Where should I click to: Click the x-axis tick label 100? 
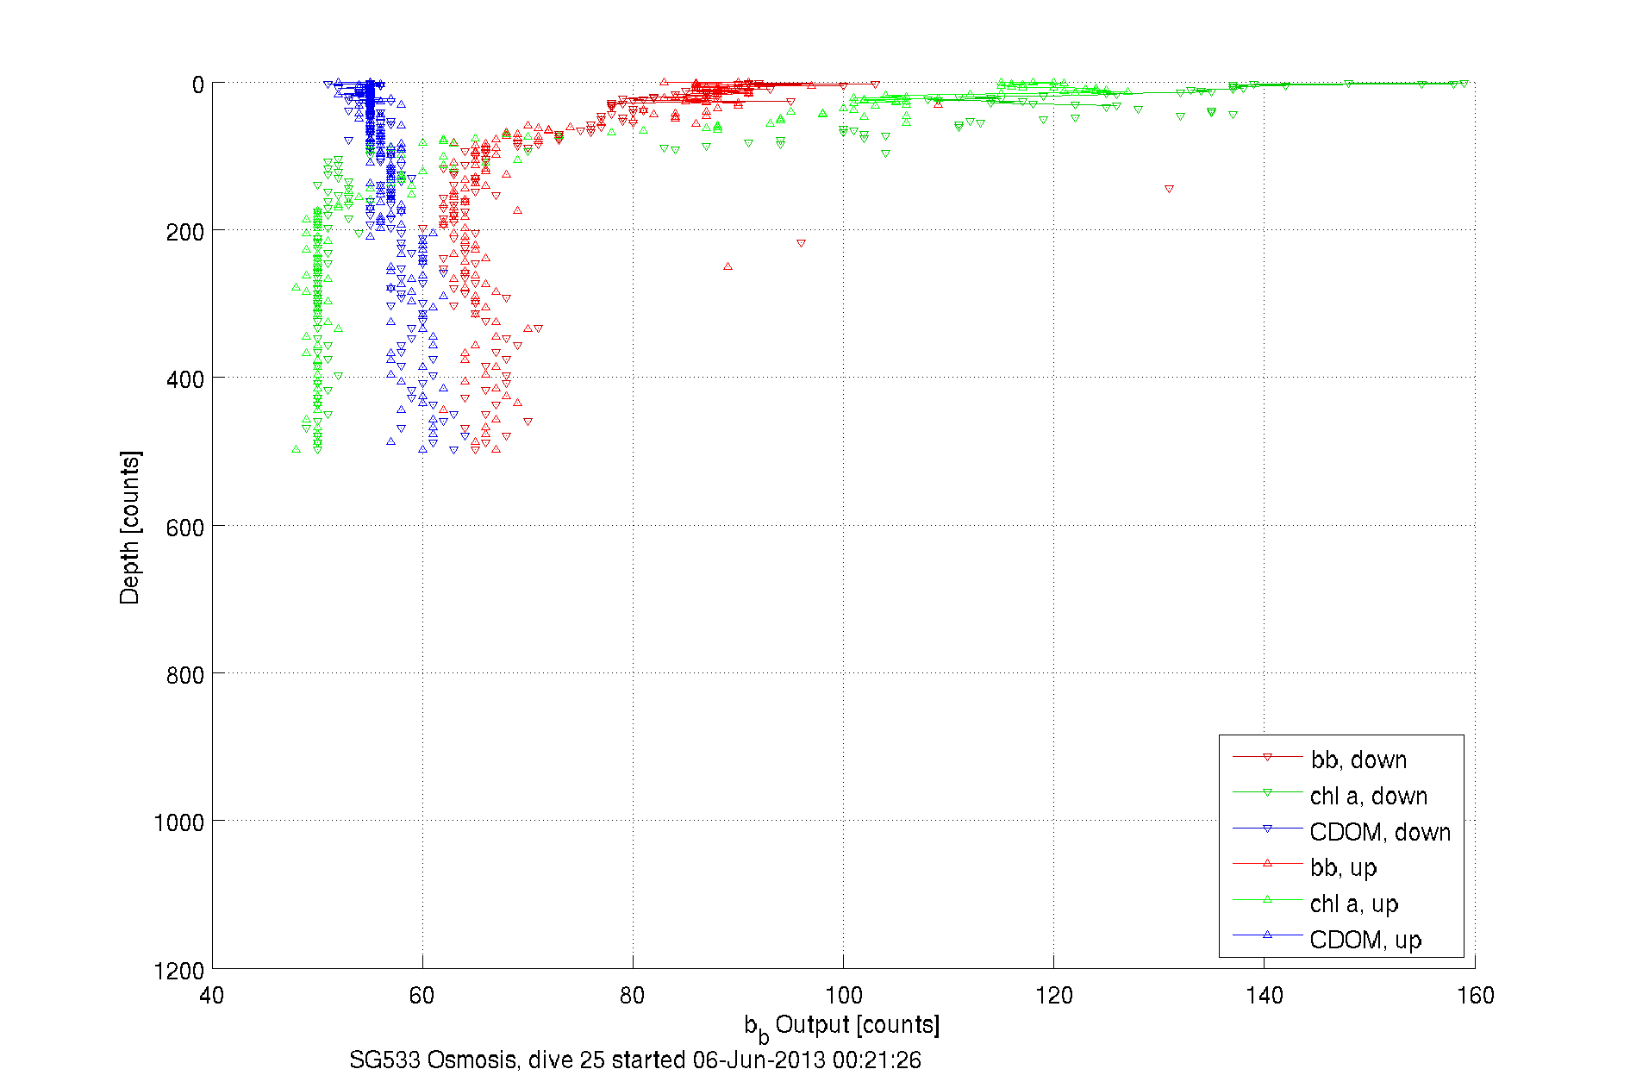(843, 996)
